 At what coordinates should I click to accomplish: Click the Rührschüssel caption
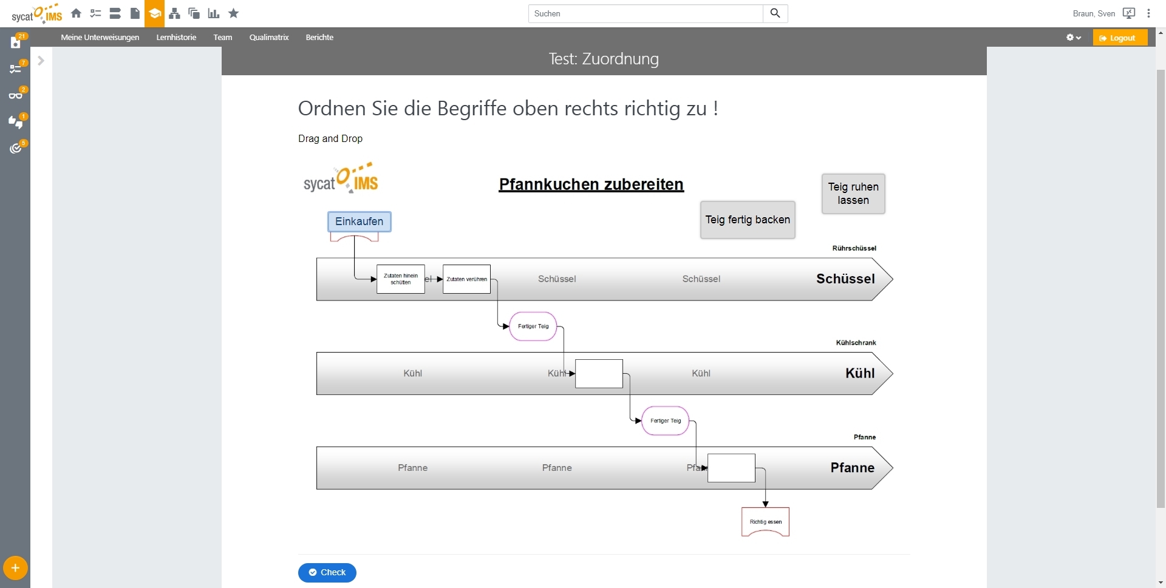tap(854, 248)
